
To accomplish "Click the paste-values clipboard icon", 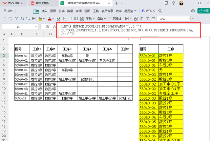I will tap(4, 19).
